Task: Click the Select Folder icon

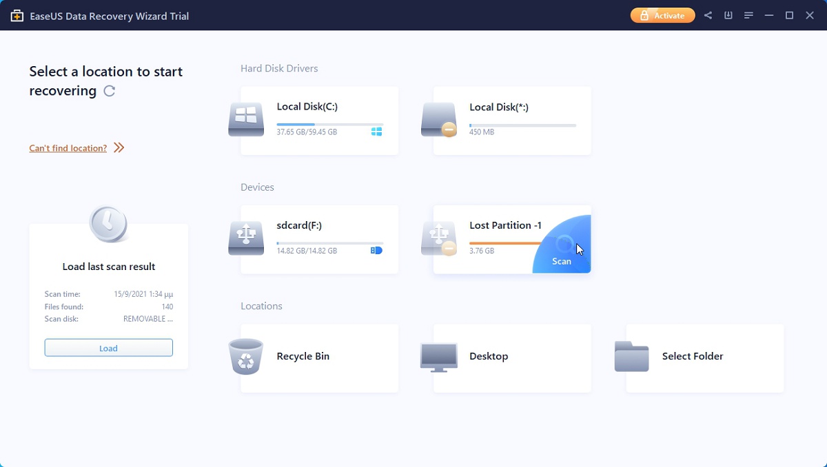Action: pyautogui.click(x=632, y=357)
